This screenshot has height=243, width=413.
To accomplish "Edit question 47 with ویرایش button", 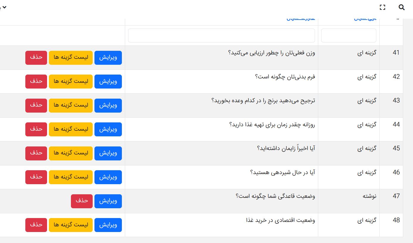I will tap(108, 201).
